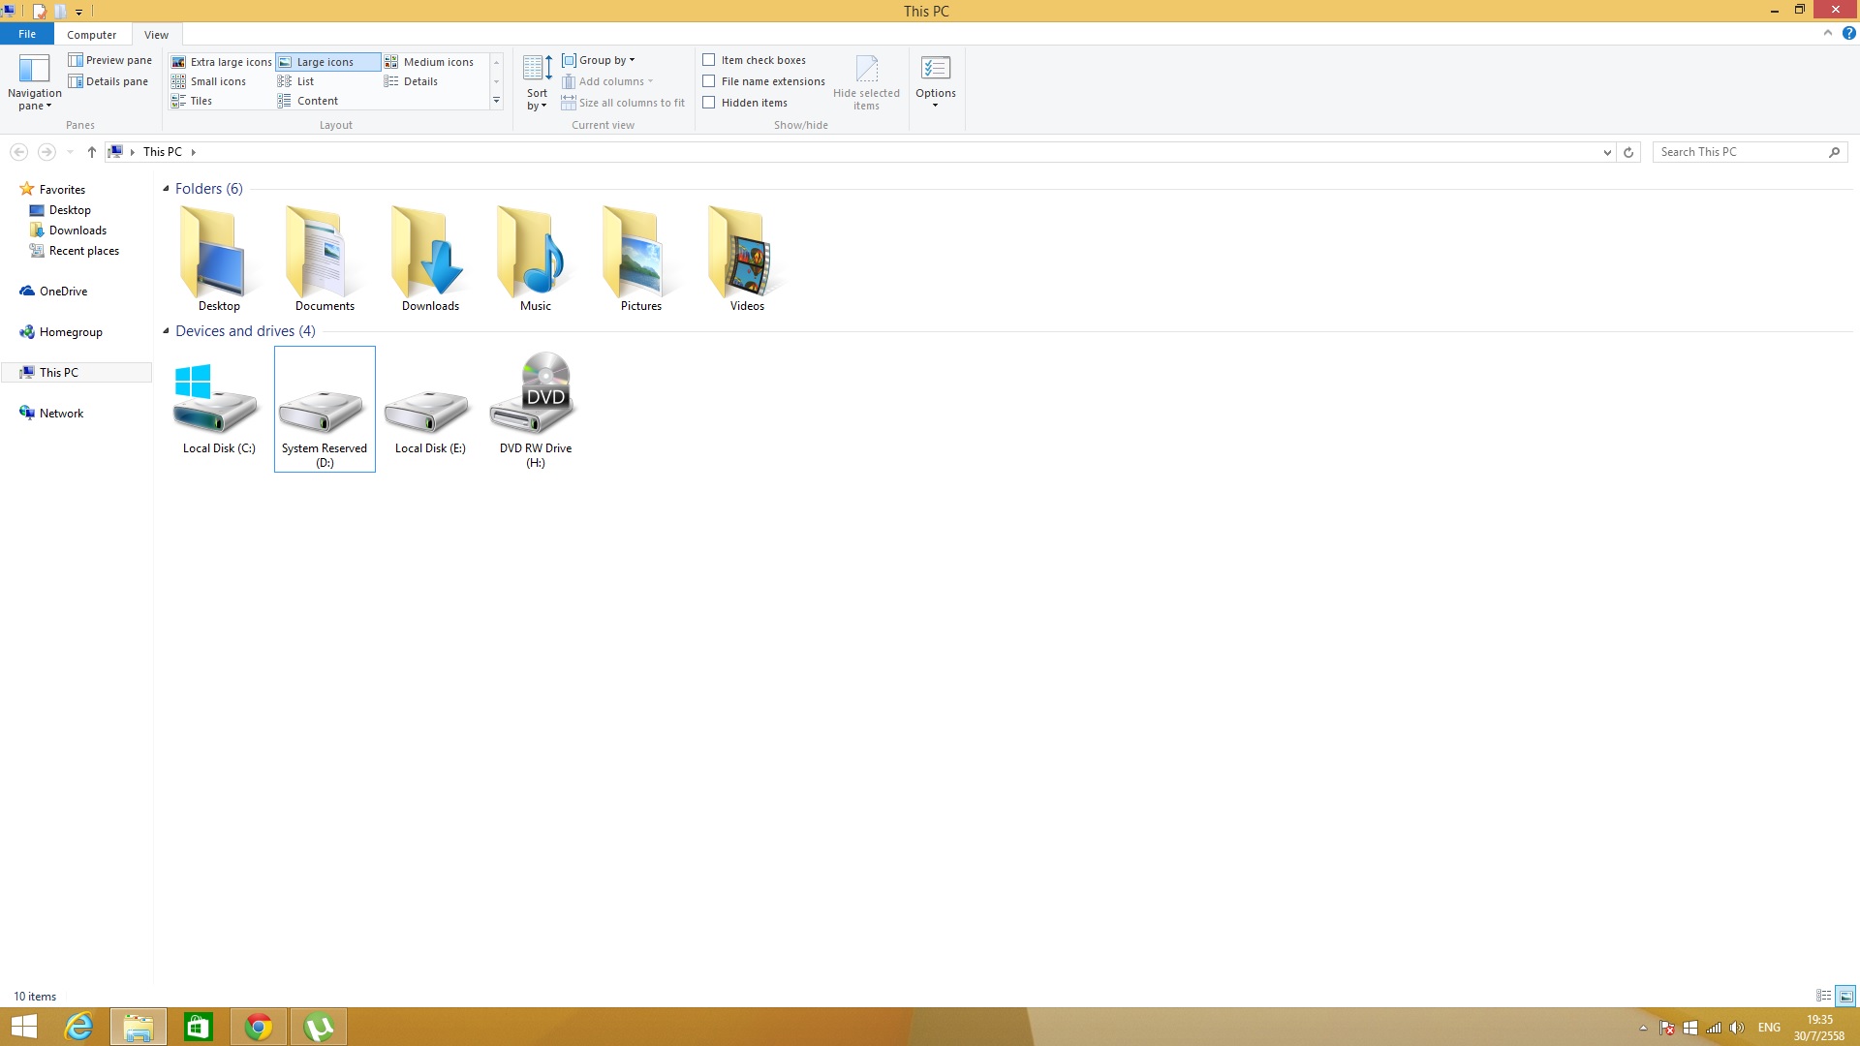This screenshot has height=1046, width=1860.
Task: Click the Navigation pane button
Action: (34, 82)
